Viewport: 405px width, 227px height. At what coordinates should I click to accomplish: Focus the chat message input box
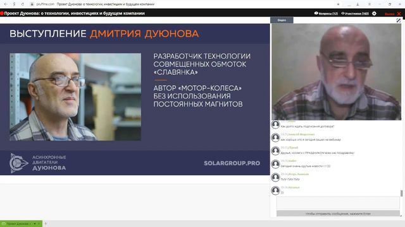coord(338,203)
